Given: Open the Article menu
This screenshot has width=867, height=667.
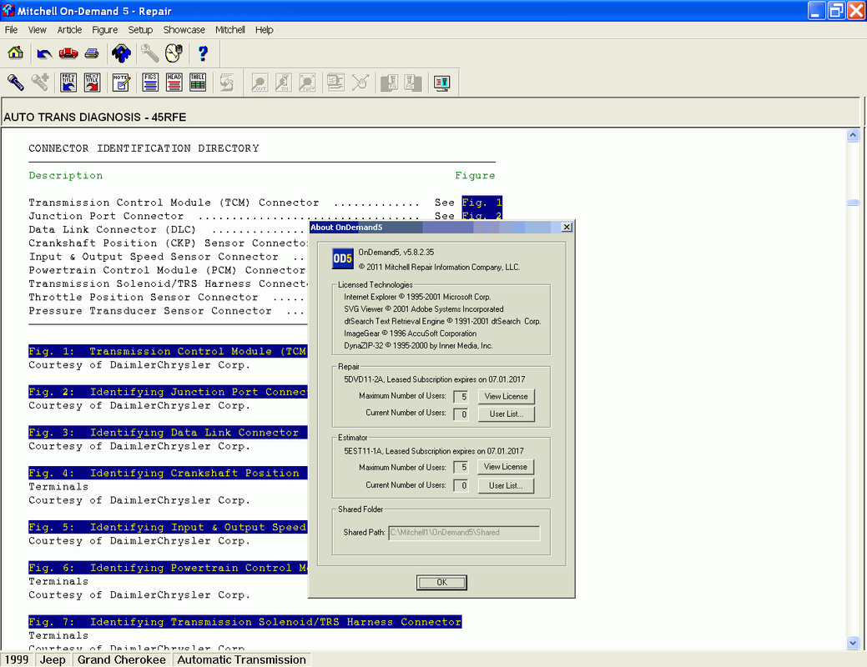Looking at the screenshot, I should click(x=69, y=30).
